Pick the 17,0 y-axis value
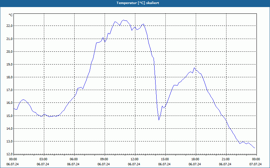 tap(10, 90)
